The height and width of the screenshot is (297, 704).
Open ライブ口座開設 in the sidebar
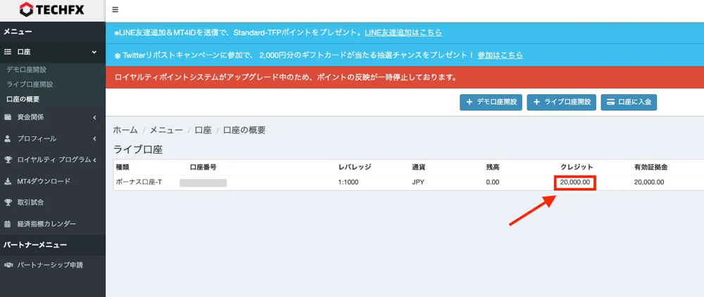tap(30, 84)
